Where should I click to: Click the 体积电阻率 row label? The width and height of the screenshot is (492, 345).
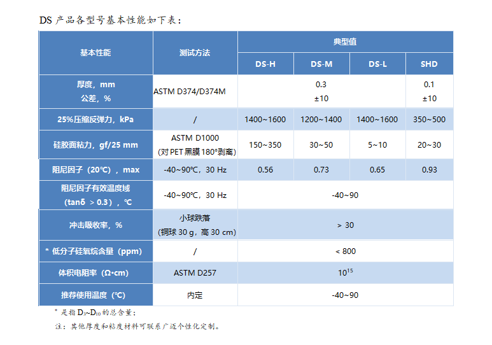(95, 273)
